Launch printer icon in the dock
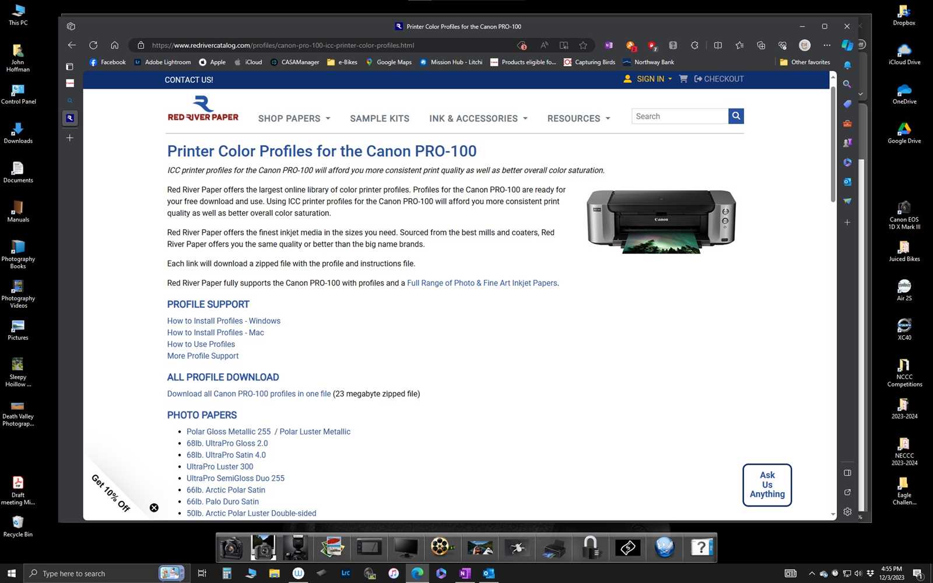This screenshot has height=583, width=933. (553, 547)
